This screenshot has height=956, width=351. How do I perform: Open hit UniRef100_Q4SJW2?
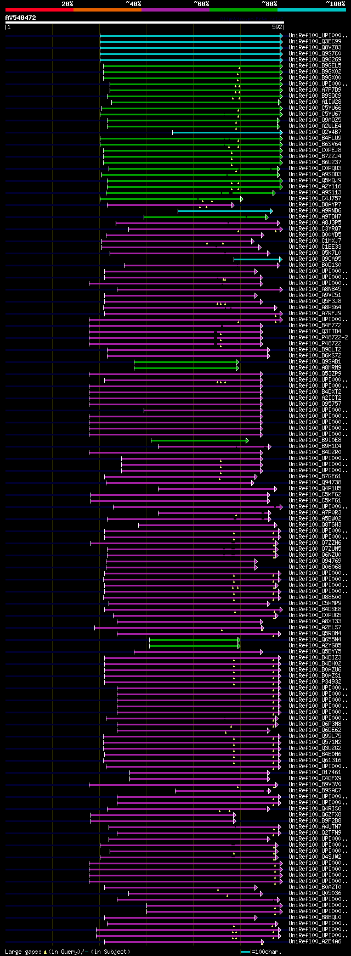315,857
